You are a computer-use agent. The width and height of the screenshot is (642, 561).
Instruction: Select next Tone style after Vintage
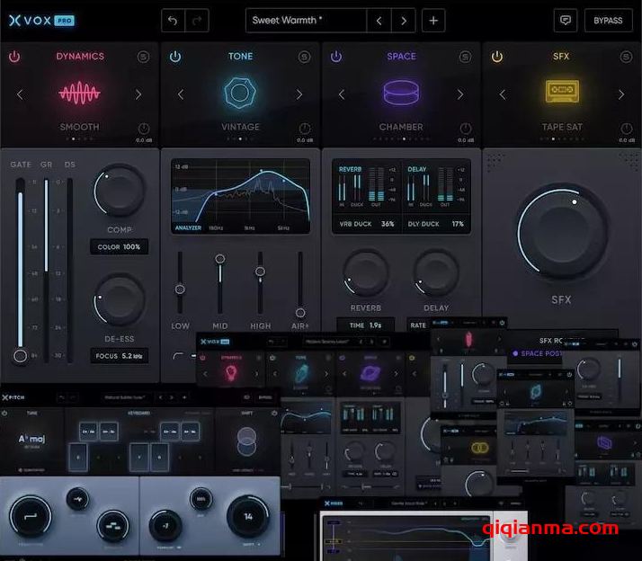tap(299, 94)
